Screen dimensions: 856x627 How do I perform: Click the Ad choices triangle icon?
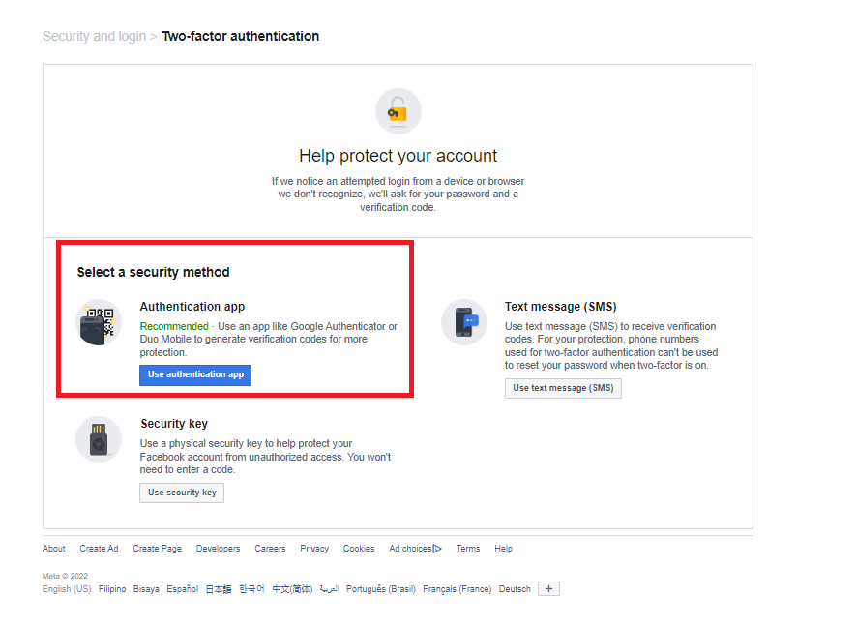point(437,549)
